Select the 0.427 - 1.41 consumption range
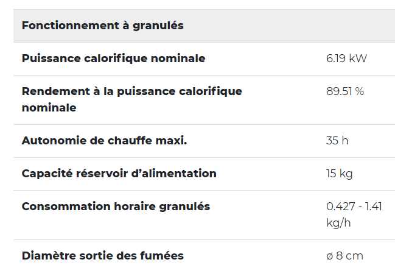This screenshot has height=279, width=395. [x=354, y=207]
